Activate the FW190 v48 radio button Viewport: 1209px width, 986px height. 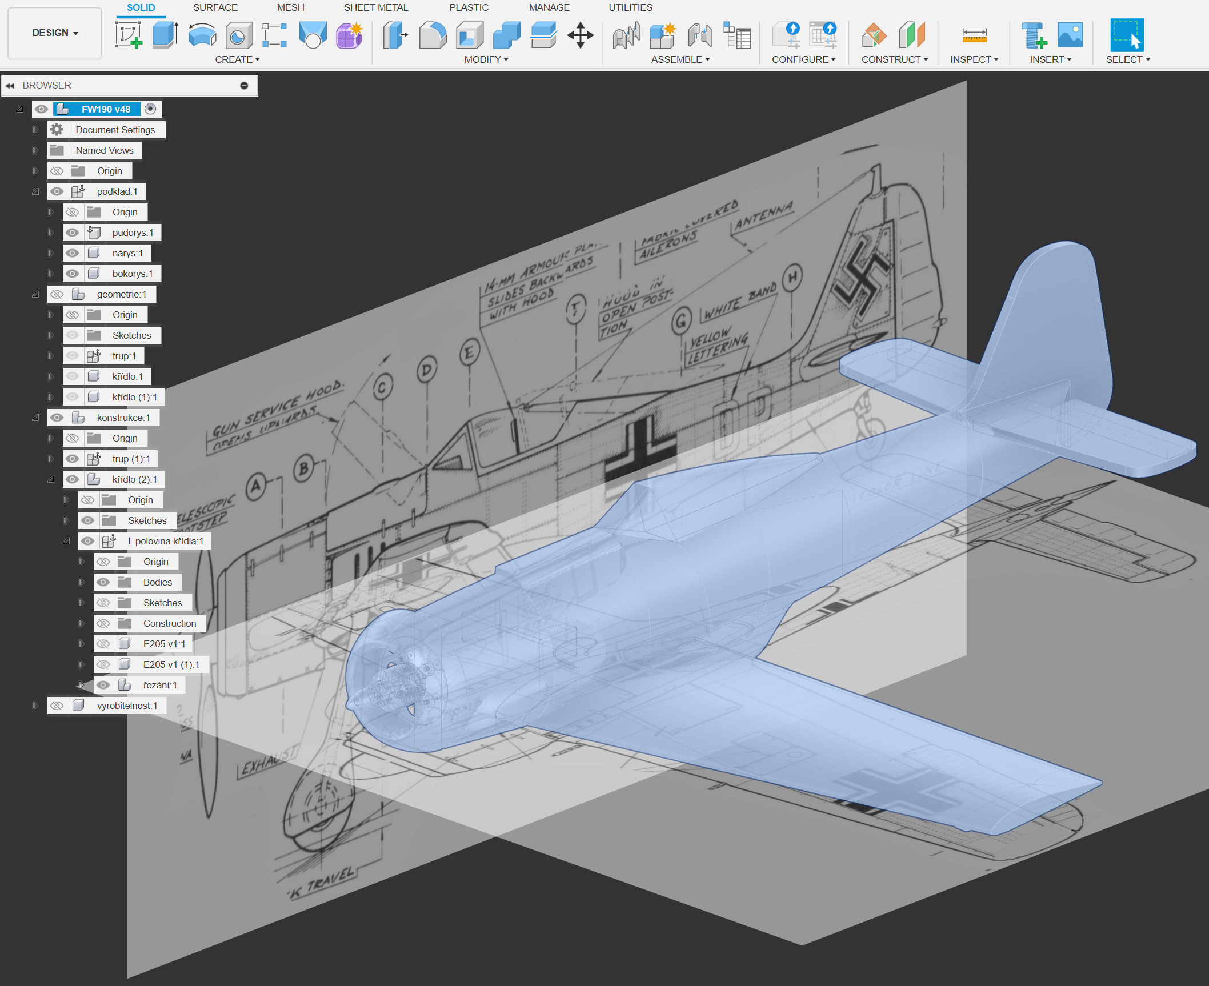click(x=150, y=109)
